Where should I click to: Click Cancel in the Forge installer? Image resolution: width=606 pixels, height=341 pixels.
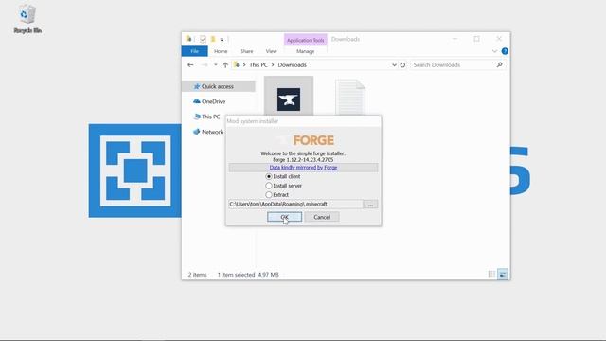click(x=322, y=217)
